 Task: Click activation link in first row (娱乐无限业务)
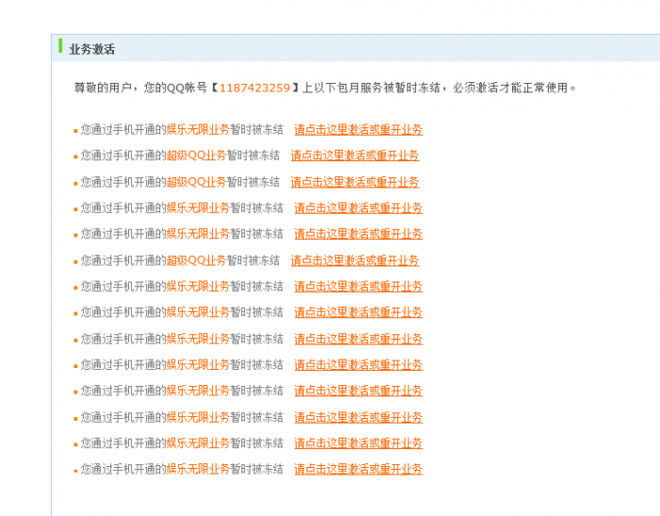click(x=358, y=129)
